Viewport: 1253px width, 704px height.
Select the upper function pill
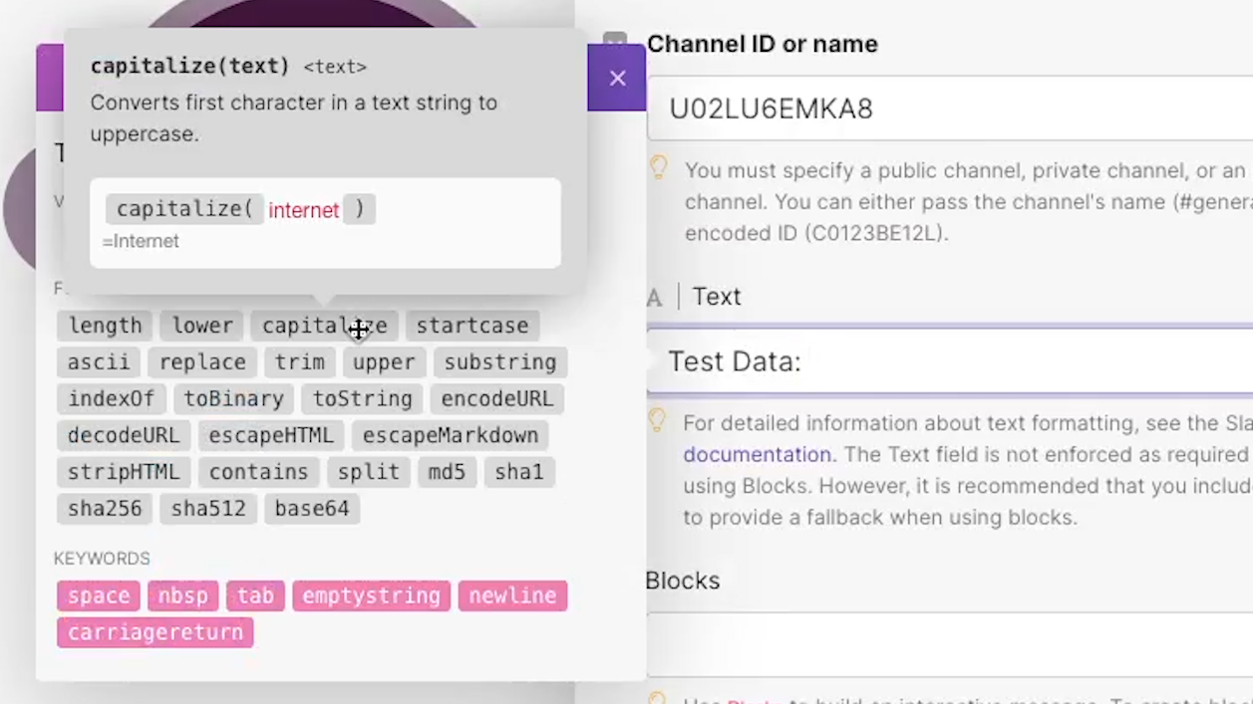point(383,362)
